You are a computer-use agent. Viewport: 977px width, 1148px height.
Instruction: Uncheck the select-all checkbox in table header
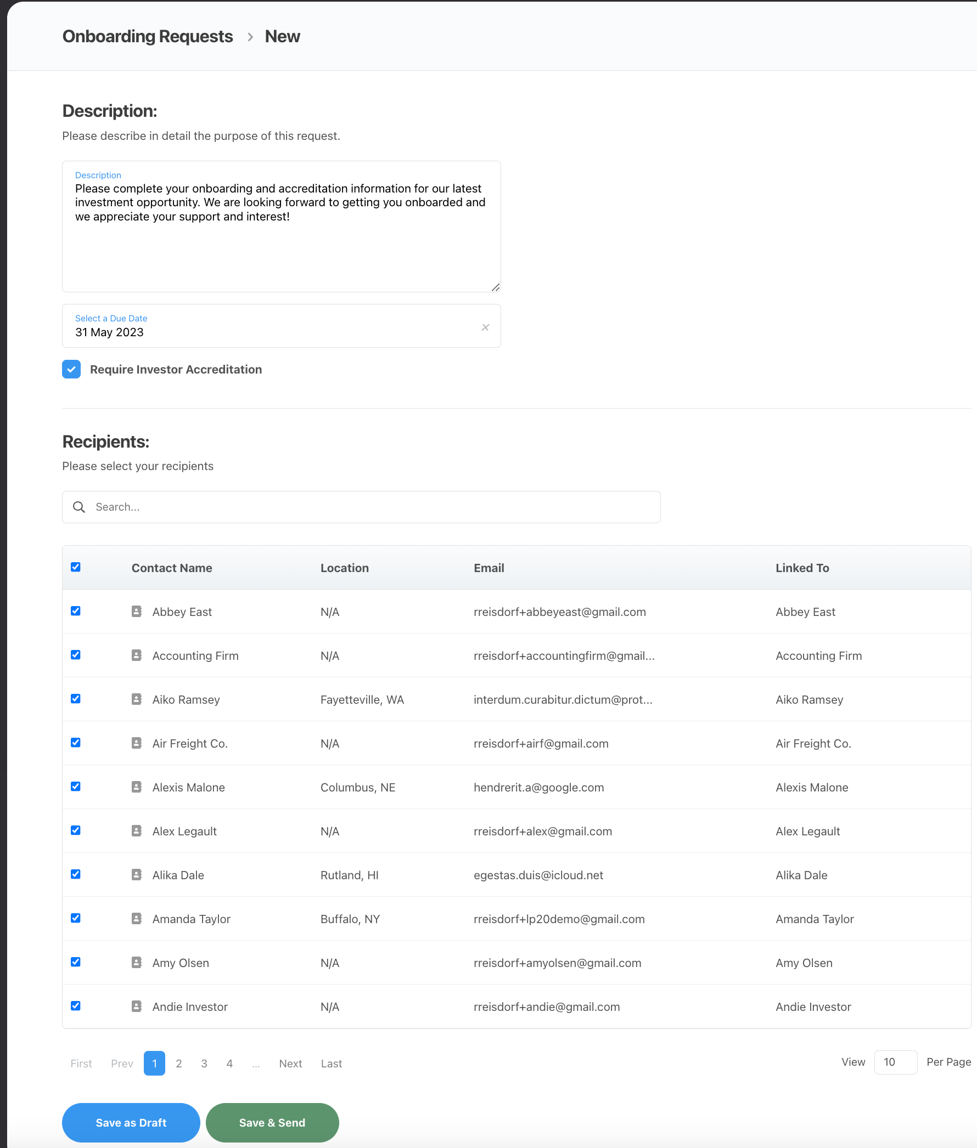[x=75, y=567]
